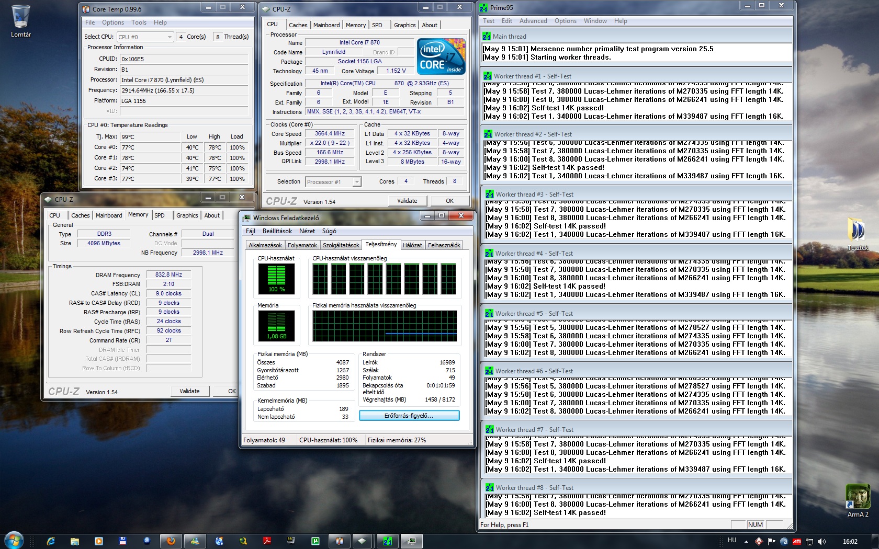Click Prime95 icon on Worker thread #4 title
The height and width of the screenshot is (549, 879).
[489, 253]
